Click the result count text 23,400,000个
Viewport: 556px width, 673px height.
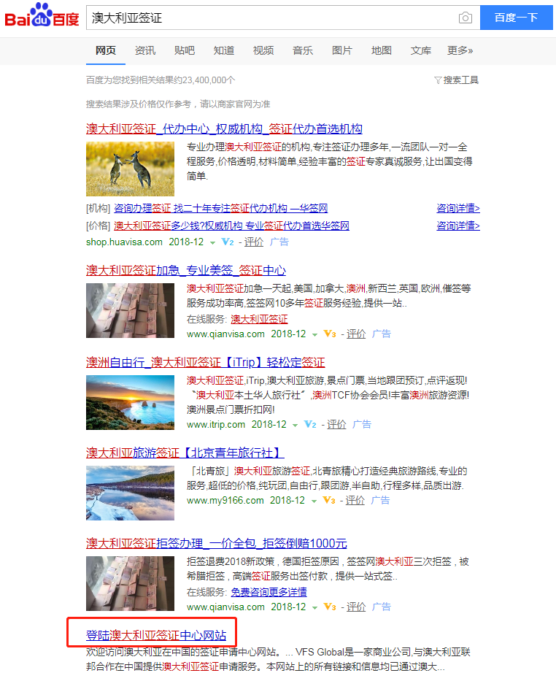click(209, 80)
